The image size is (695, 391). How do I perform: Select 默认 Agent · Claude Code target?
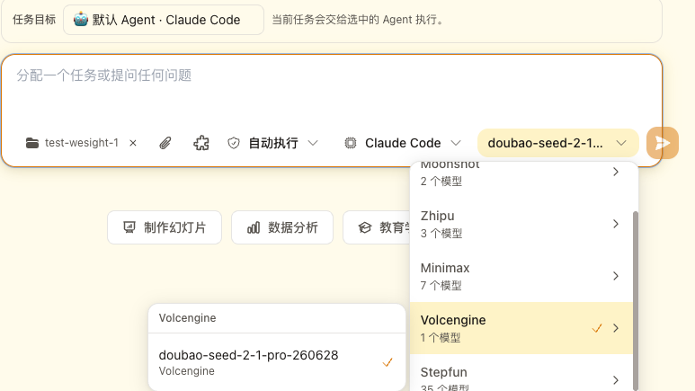164,20
